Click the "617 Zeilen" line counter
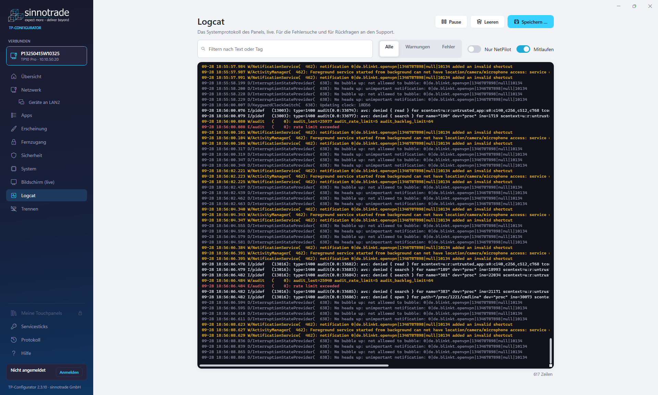The image size is (658, 395). [543, 374]
